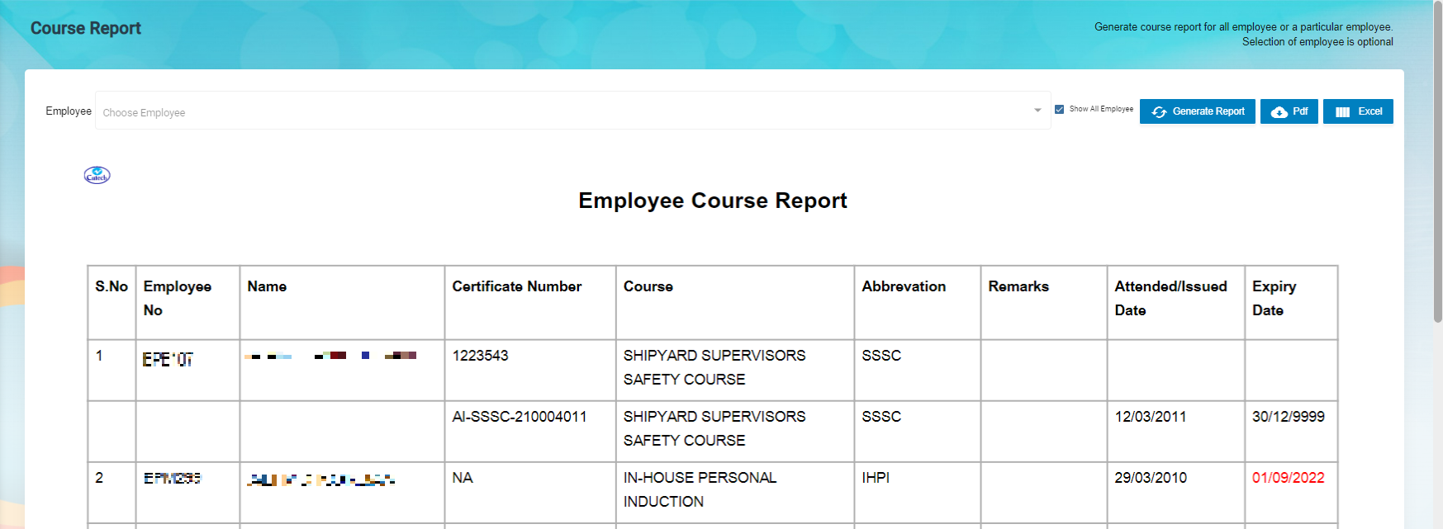1443x529 pixels.
Task: Click the Certificate Number column header
Action: (516, 286)
